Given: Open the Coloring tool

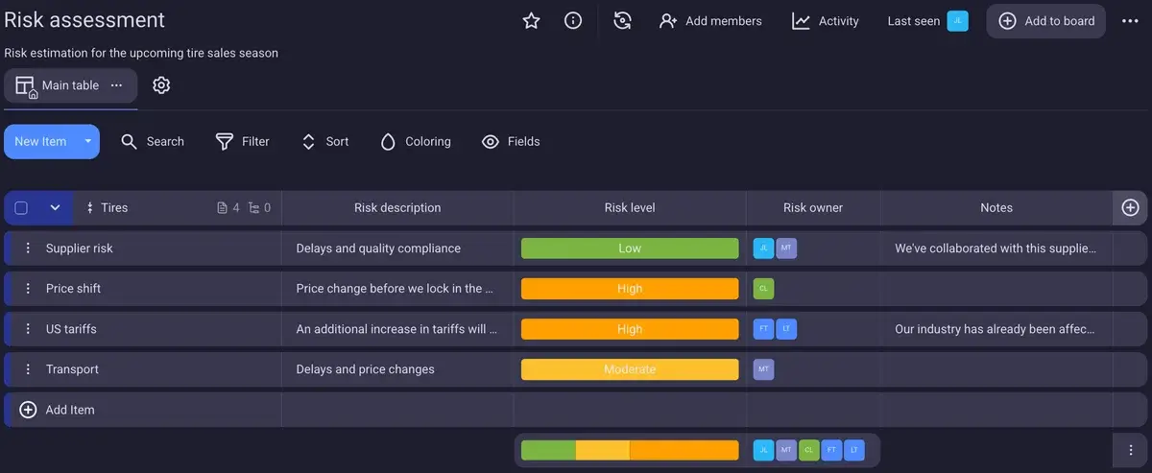Looking at the screenshot, I should click(416, 142).
